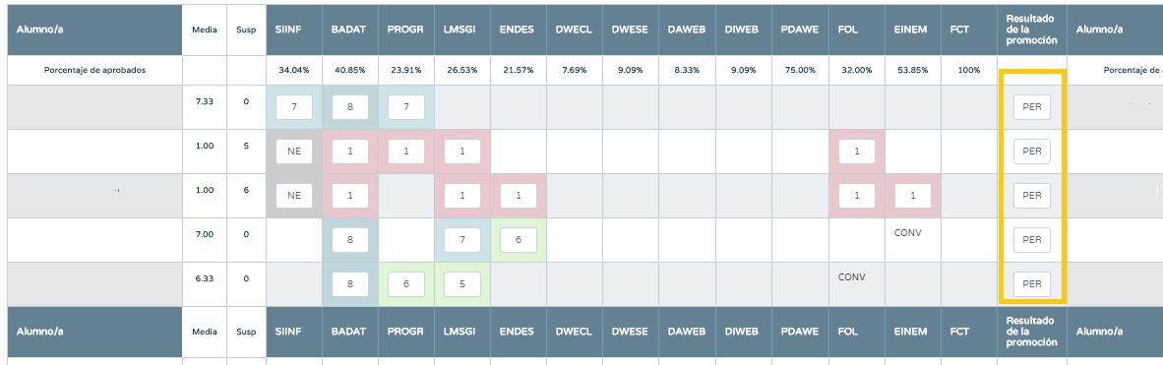The height and width of the screenshot is (365, 1163).
Task: Click the PROGR grade 6 field in last row
Action: [405, 284]
